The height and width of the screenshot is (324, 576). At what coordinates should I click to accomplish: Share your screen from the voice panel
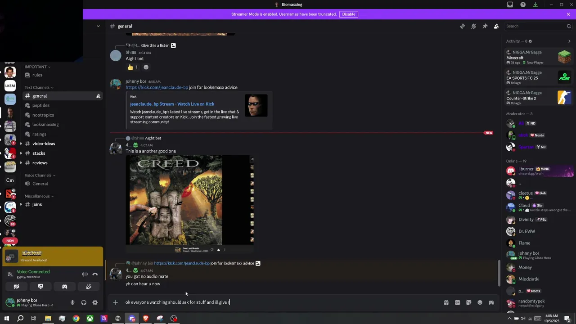click(40, 286)
